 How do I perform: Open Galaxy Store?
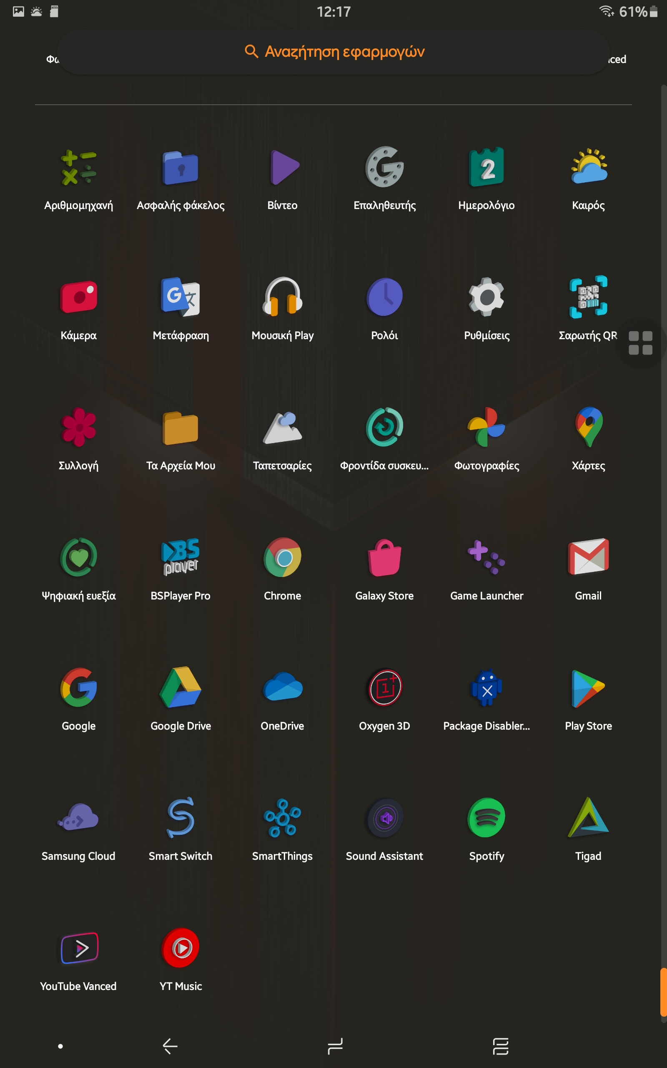384,557
